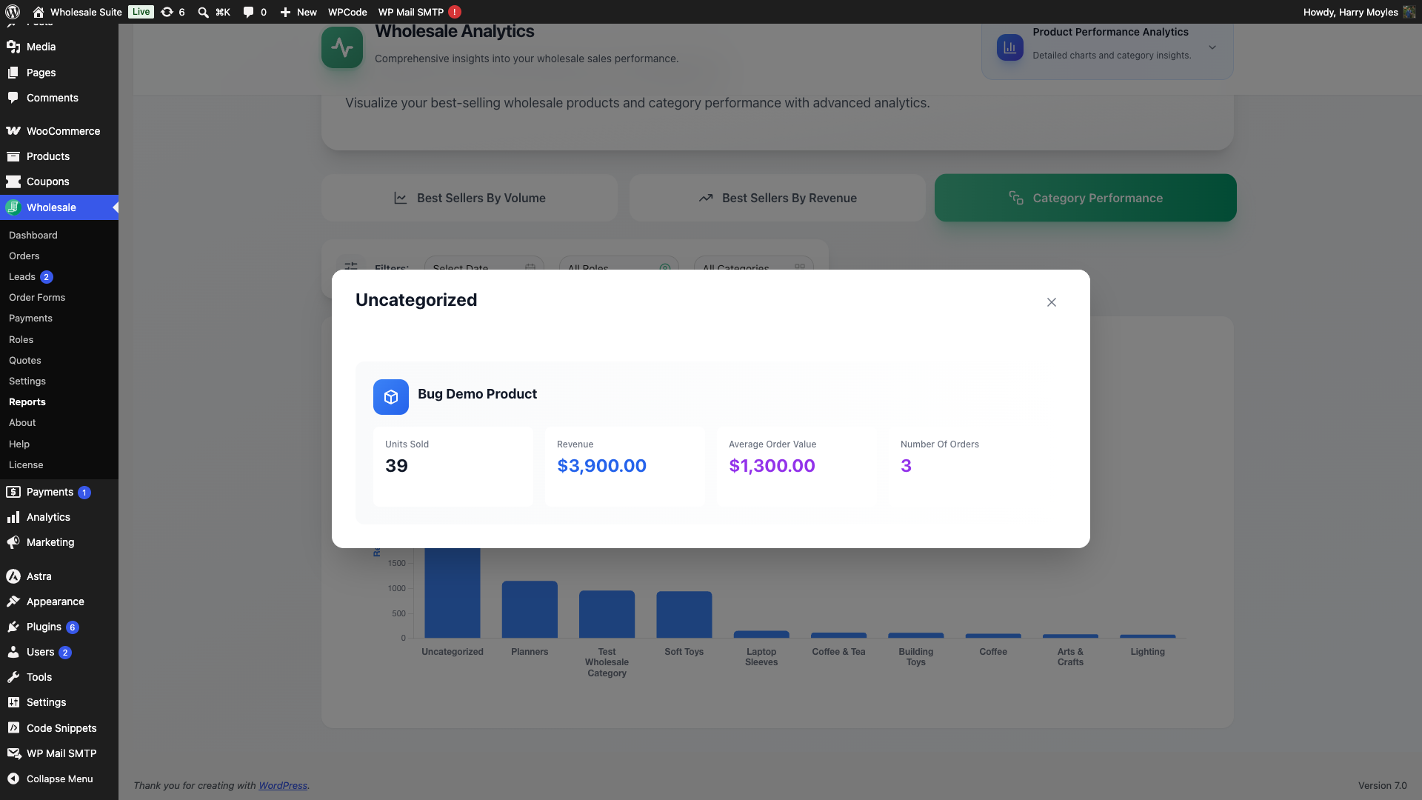The width and height of the screenshot is (1422, 800).
Task: Click the Code Snippets sidebar icon
Action: pos(13,728)
